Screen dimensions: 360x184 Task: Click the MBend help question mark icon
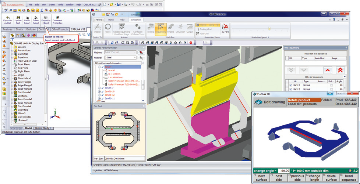tap(334, 20)
